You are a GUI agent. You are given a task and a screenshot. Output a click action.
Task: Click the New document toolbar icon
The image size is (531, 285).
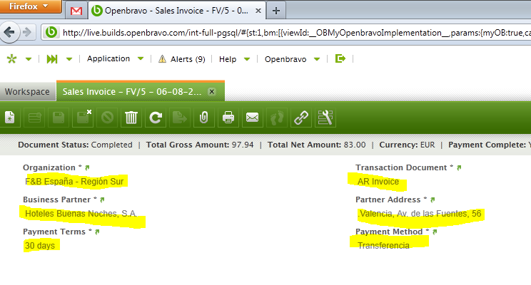(10, 118)
